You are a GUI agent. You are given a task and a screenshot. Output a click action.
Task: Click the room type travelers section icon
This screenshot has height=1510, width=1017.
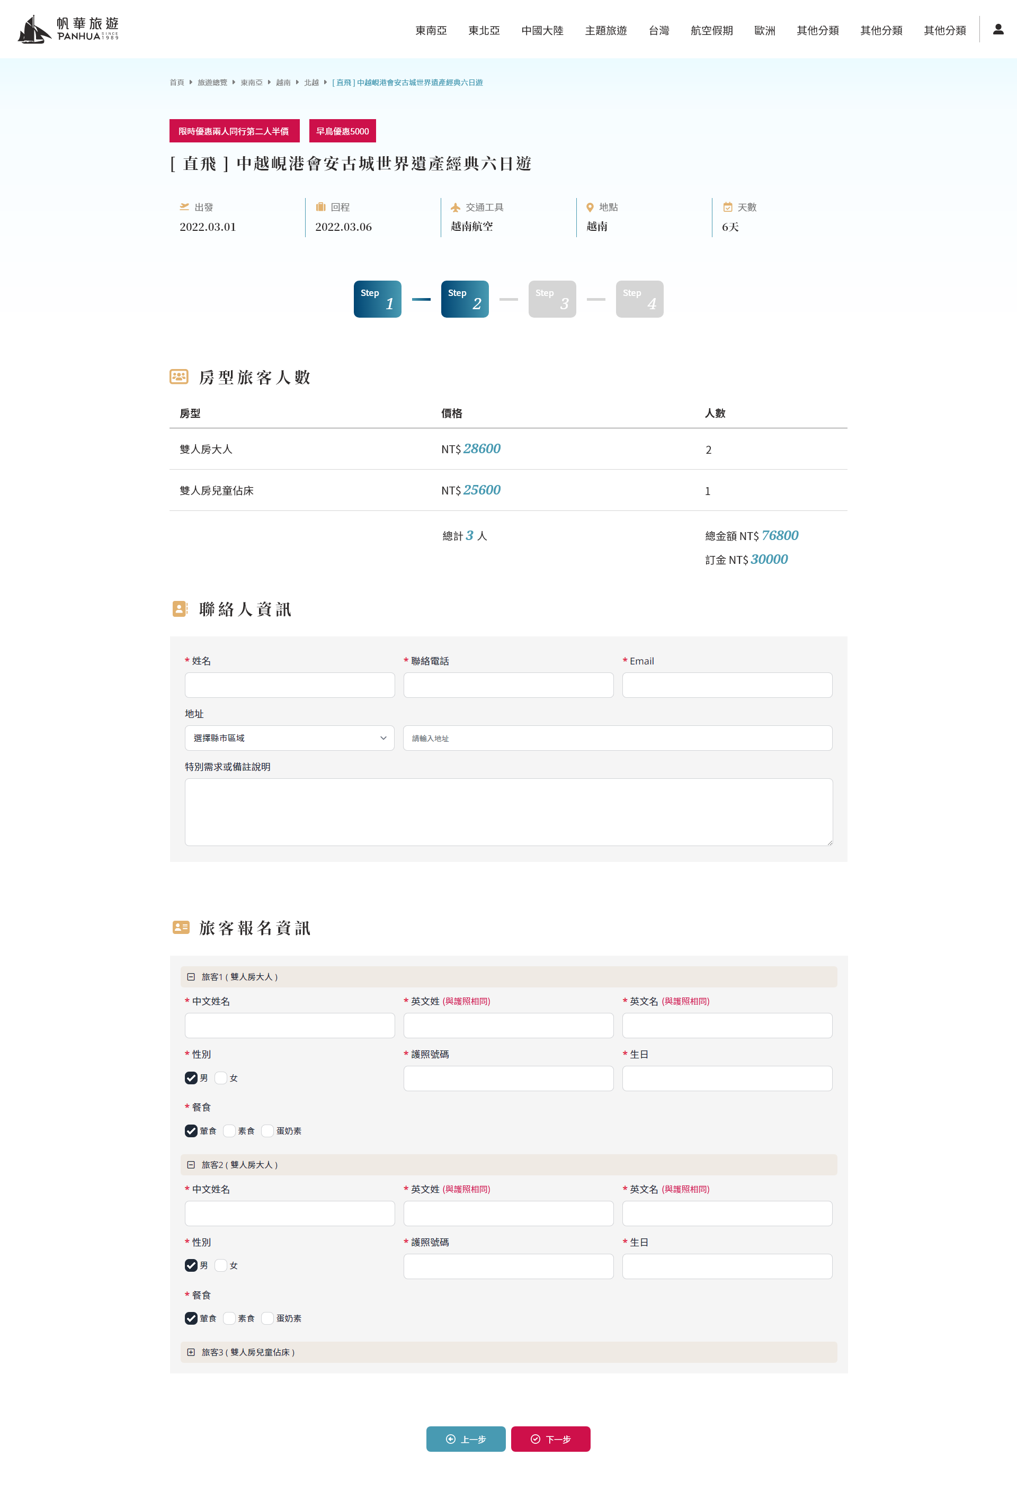(x=179, y=376)
